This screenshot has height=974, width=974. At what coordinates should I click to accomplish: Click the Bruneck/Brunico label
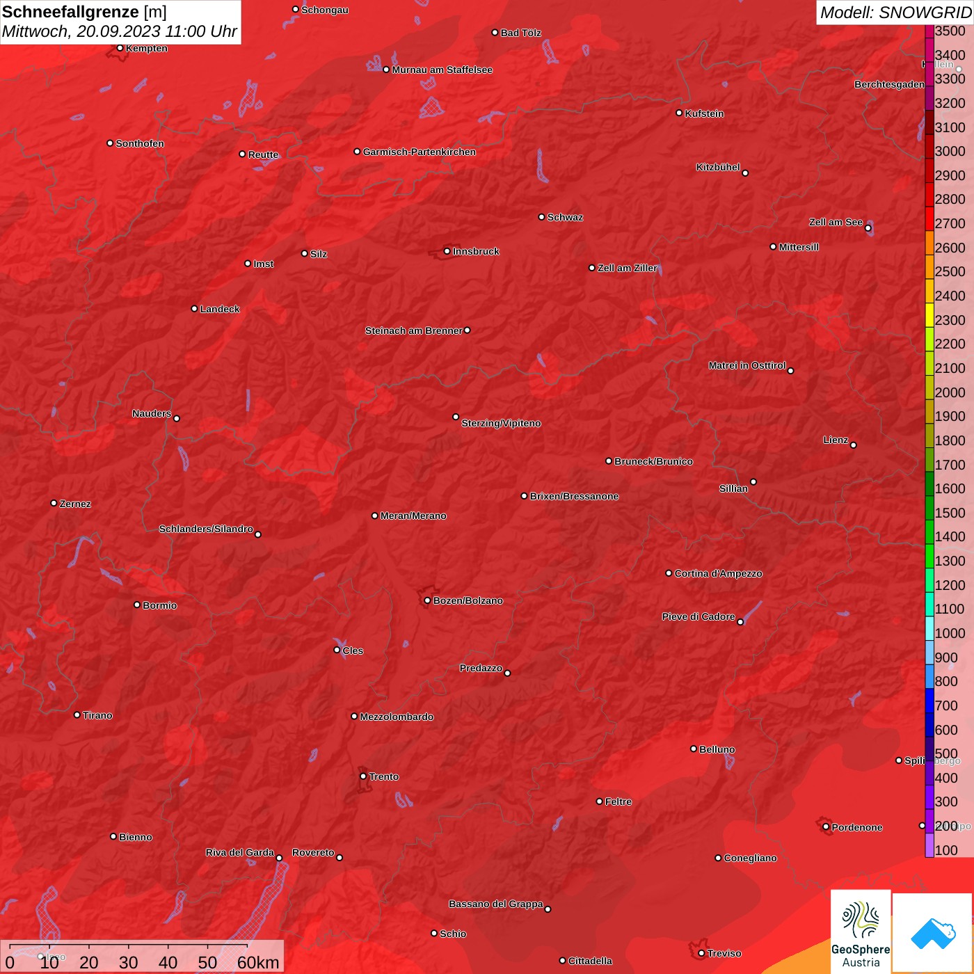pyautogui.click(x=653, y=461)
